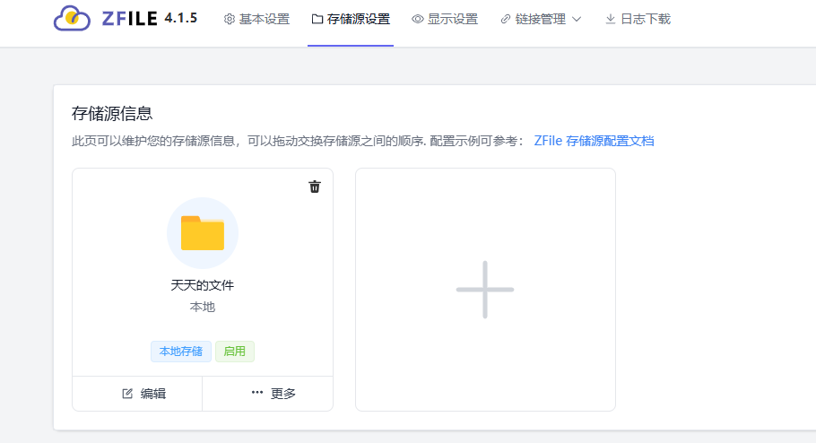Expand the 链接管理 dropdown chevron
The width and height of the screenshot is (816, 443).
577,19
